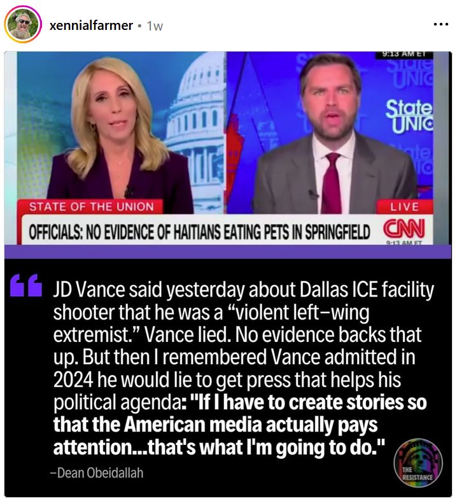Click the white State of the Union show logo

409,116
